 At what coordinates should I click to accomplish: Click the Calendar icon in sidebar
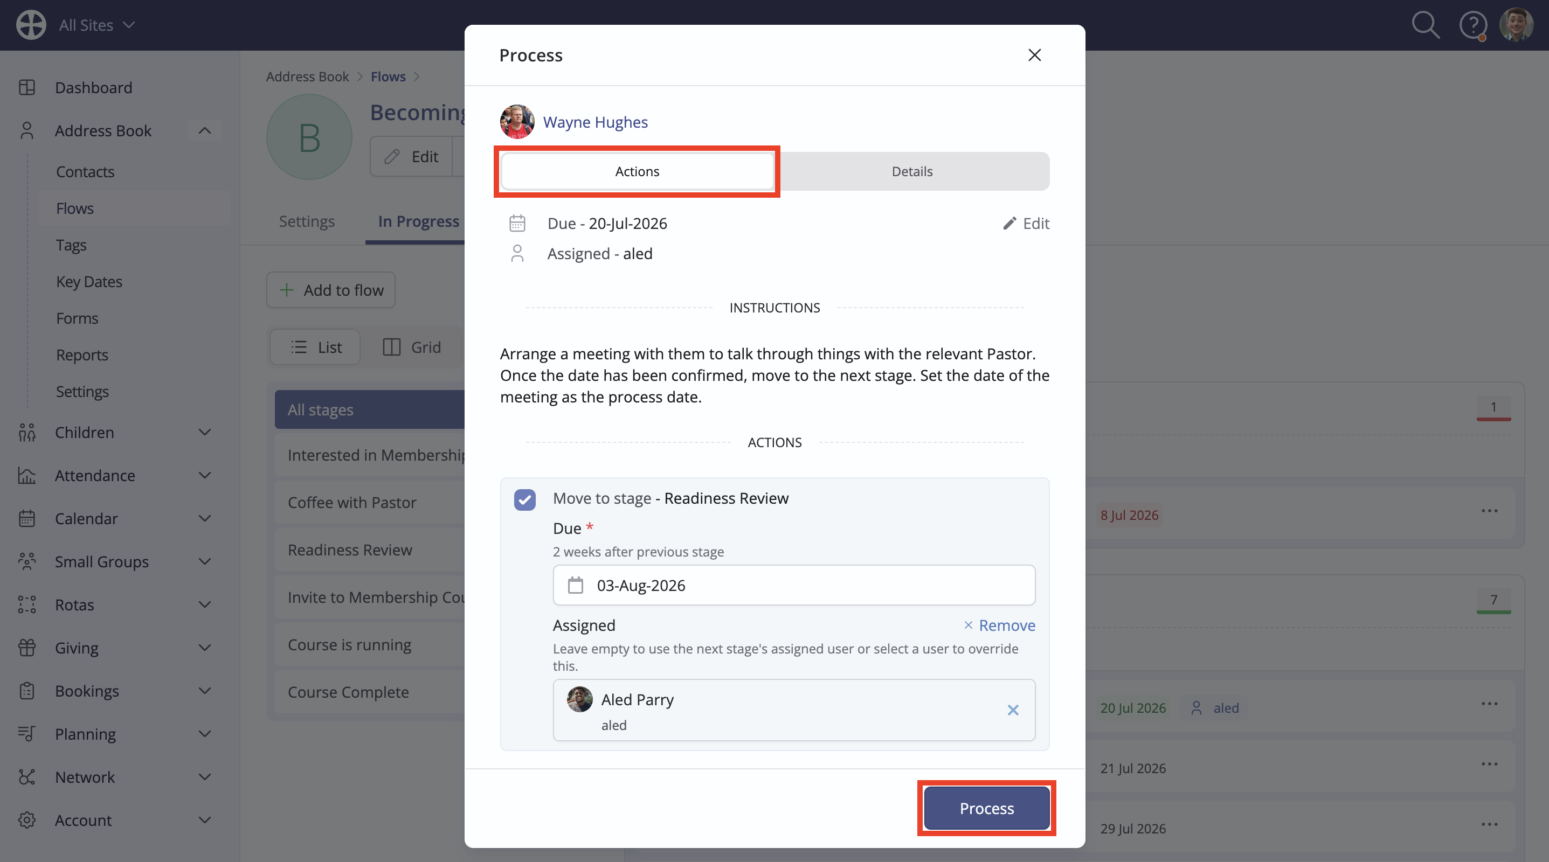coord(27,518)
